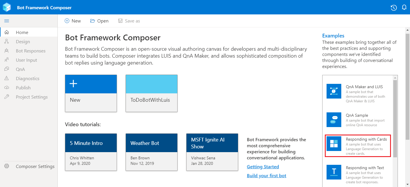Choose the Responding with Text icon
This screenshot has height=187, width=410.
tap(334, 172)
